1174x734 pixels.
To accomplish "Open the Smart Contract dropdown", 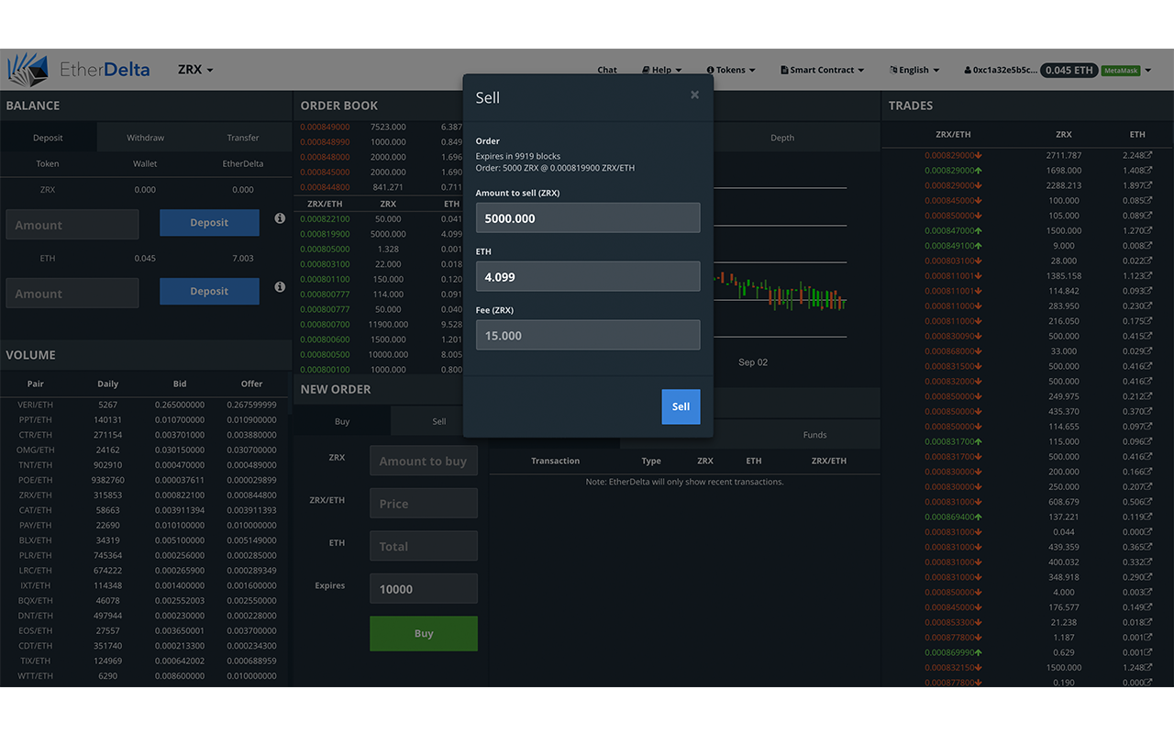I will (823, 70).
